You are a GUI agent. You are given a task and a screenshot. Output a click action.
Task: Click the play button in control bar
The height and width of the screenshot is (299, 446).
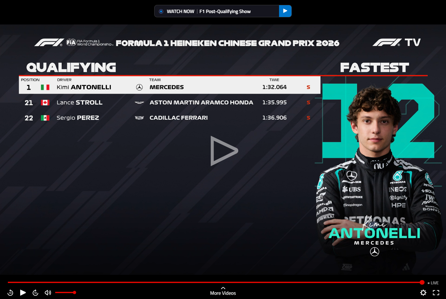pos(23,292)
